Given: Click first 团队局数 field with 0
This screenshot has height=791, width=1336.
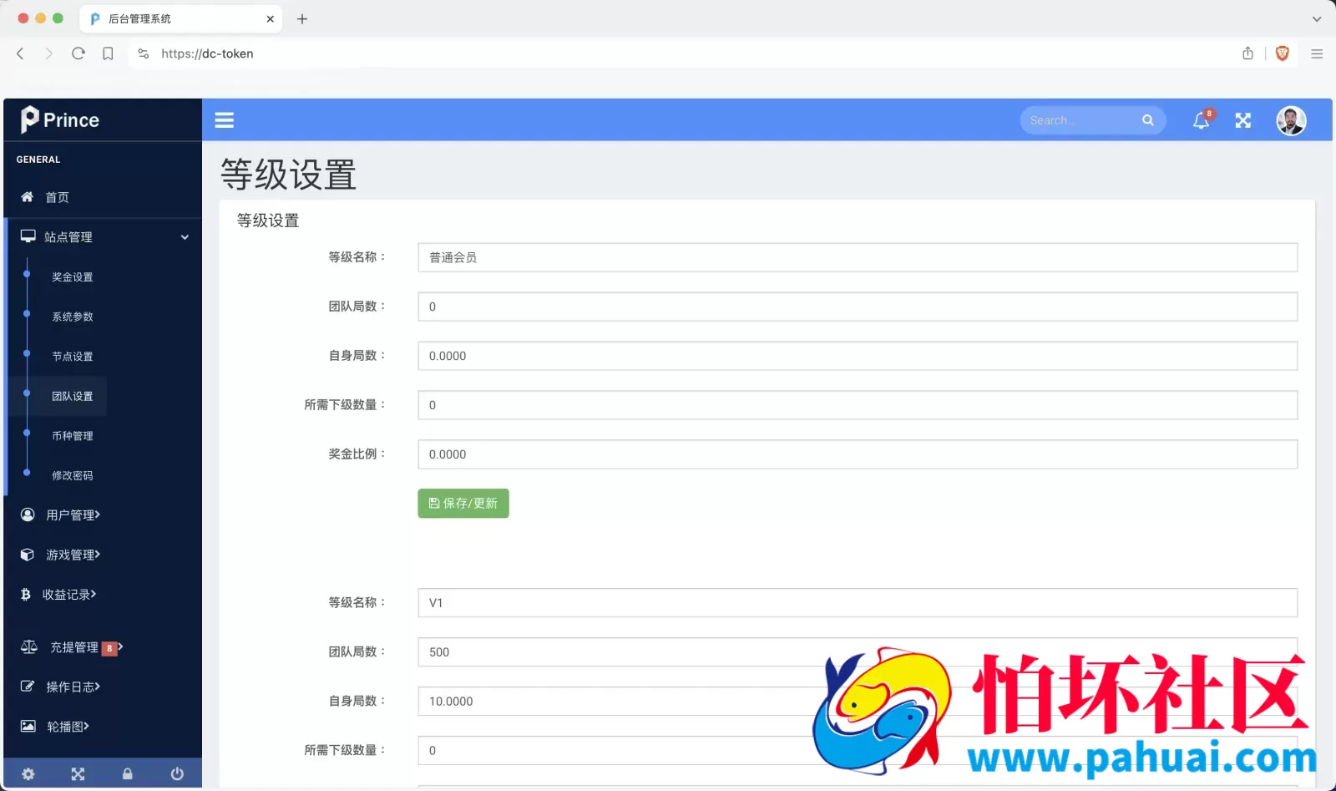Looking at the screenshot, I should point(858,307).
